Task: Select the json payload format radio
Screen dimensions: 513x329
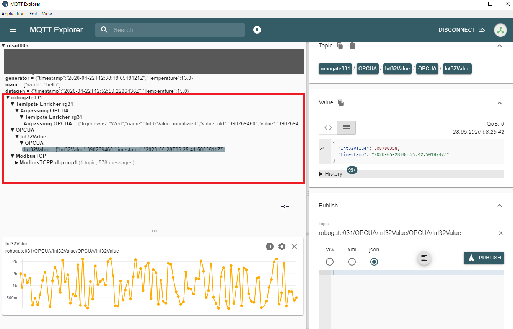Action: [374, 262]
